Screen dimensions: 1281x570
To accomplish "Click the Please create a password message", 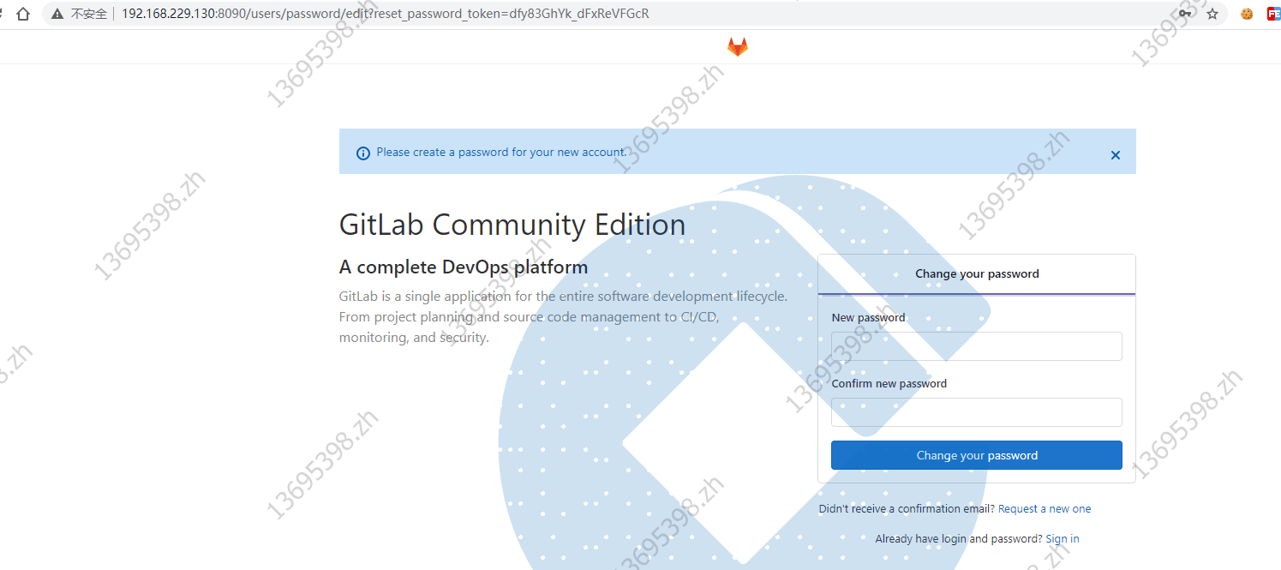I will click(x=501, y=153).
